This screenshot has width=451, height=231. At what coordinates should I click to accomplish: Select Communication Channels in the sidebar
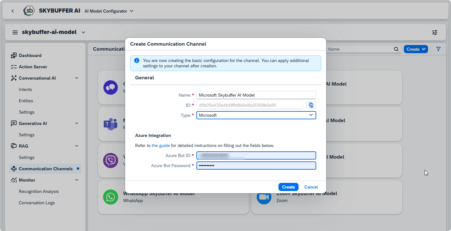(x=45, y=169)
